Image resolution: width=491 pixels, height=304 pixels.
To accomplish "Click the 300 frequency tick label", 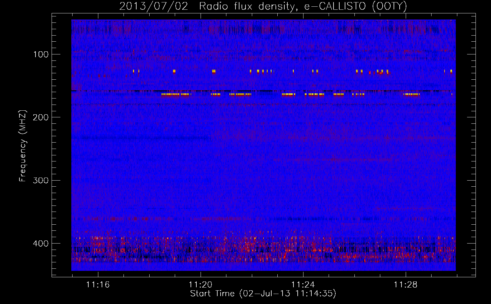I will pyautogui.click(x=41, y=180).
